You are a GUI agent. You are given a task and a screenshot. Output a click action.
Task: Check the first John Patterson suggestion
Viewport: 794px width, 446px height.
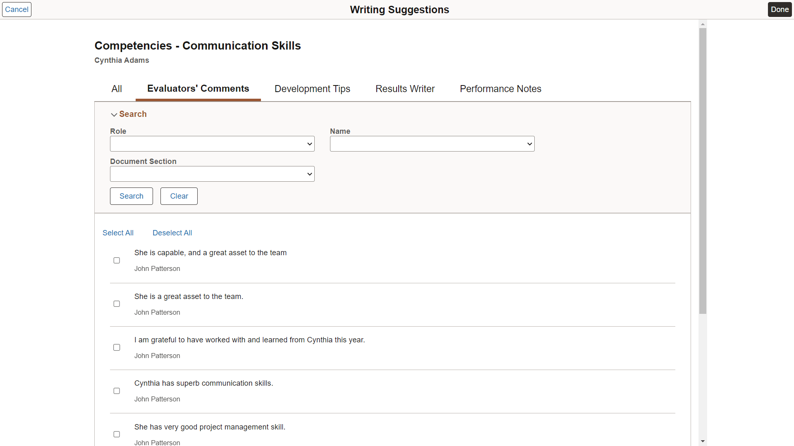click(x=116, y=260)
